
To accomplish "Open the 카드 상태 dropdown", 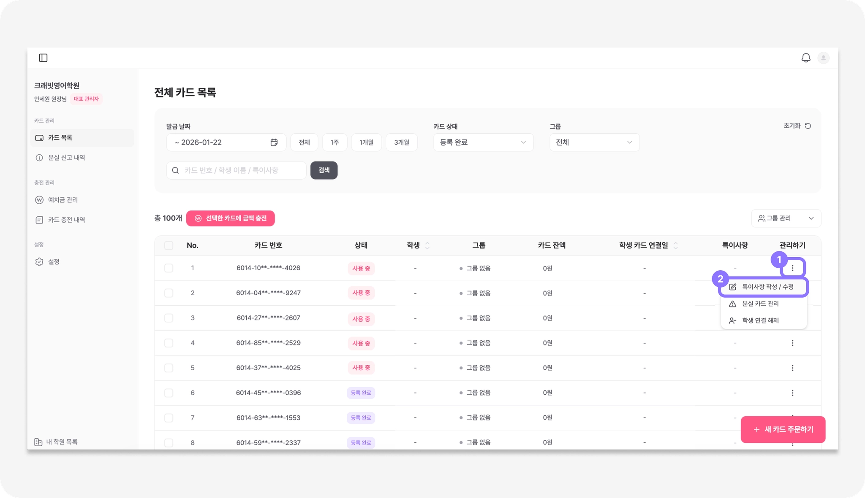I will (483, 143).
